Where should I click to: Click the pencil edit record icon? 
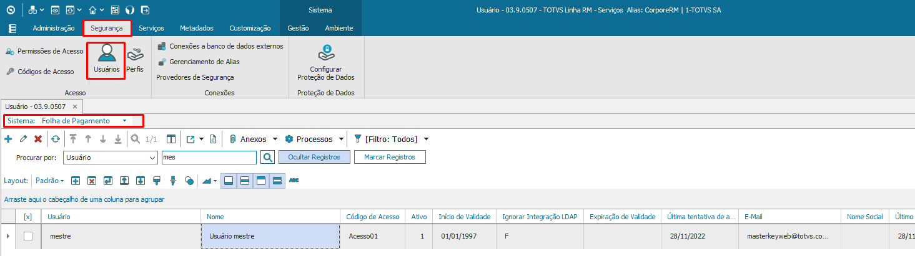point(23,139)
